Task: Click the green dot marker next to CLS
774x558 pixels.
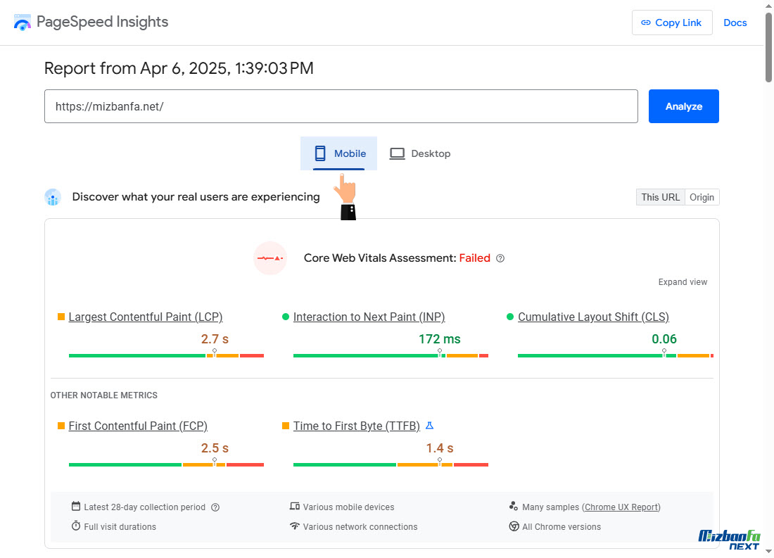Action: (x=510, y=317)
